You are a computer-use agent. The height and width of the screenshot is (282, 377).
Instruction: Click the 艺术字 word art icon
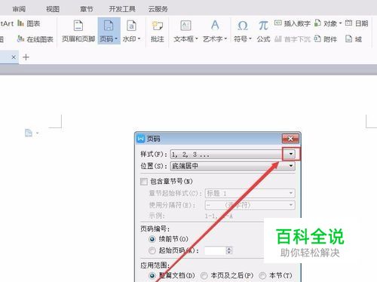click(215, 26)
